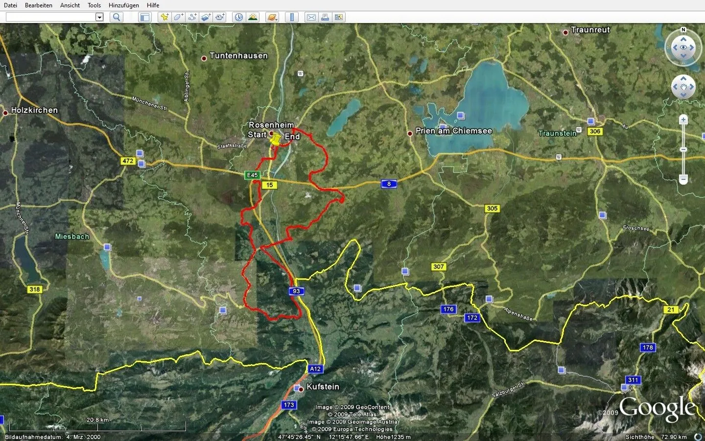Click the record tour camera icon
The height and width of the screenshot is (441, 705).
tap(220, 17)
